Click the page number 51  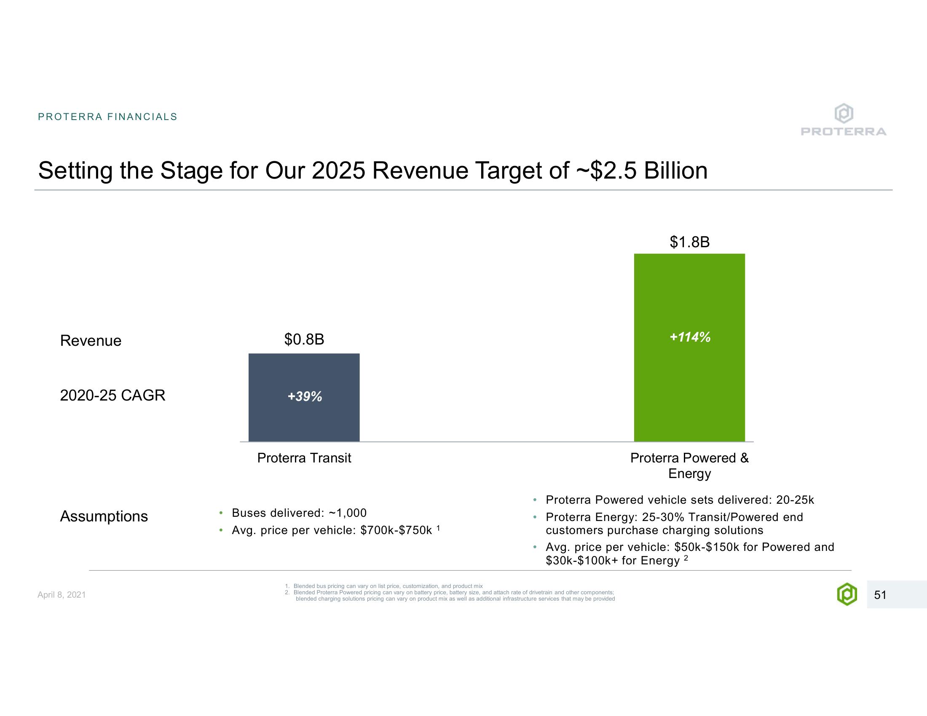(880, 595)
